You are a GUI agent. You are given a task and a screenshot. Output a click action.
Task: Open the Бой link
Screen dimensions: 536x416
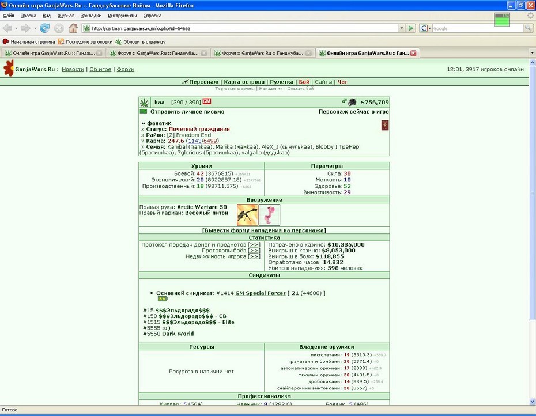click(x=304, y=82)
